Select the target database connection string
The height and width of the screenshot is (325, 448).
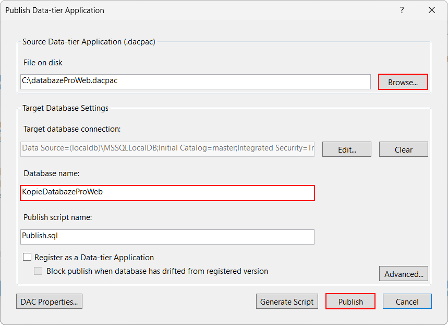click(167, 148)
